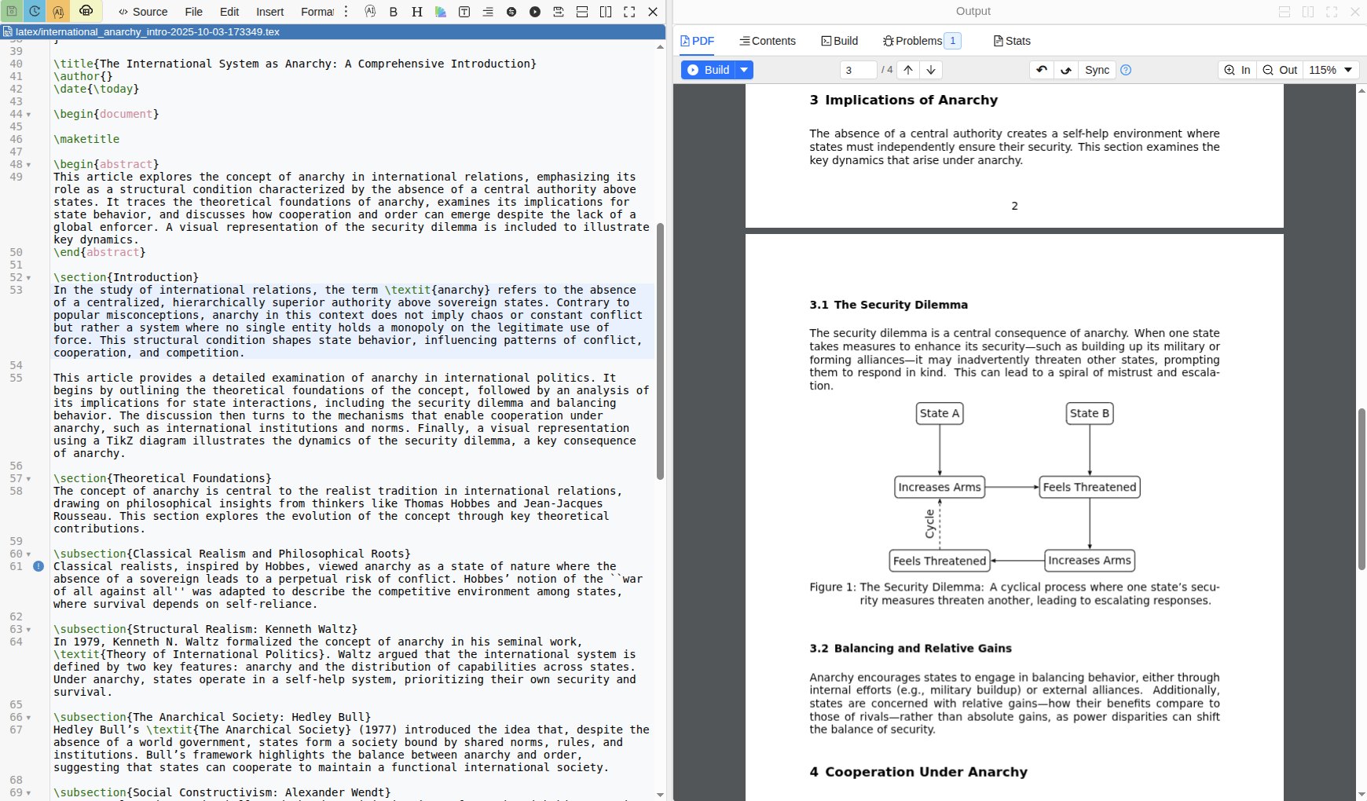
Task: Click the page number input field
Action: click(x=859, y=70)
